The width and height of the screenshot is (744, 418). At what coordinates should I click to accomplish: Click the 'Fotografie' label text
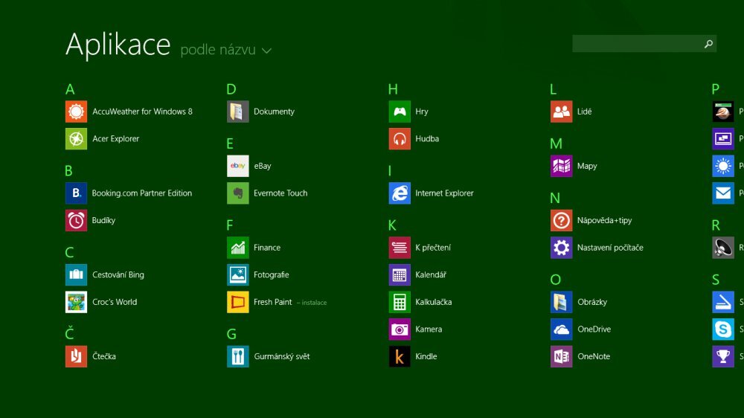[271, 274]
